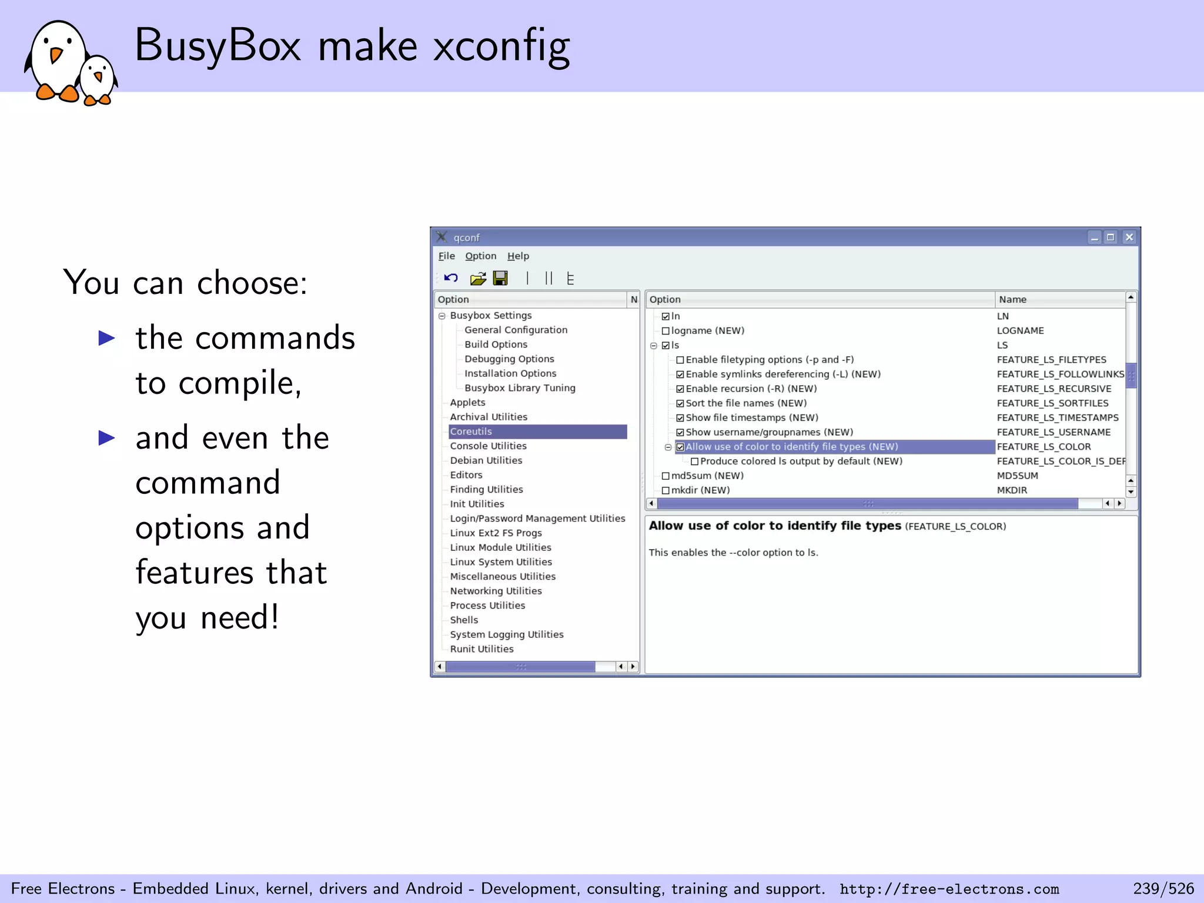
Task: Enable the md5sum (NEW) checkbox
Action: (665, 476)
